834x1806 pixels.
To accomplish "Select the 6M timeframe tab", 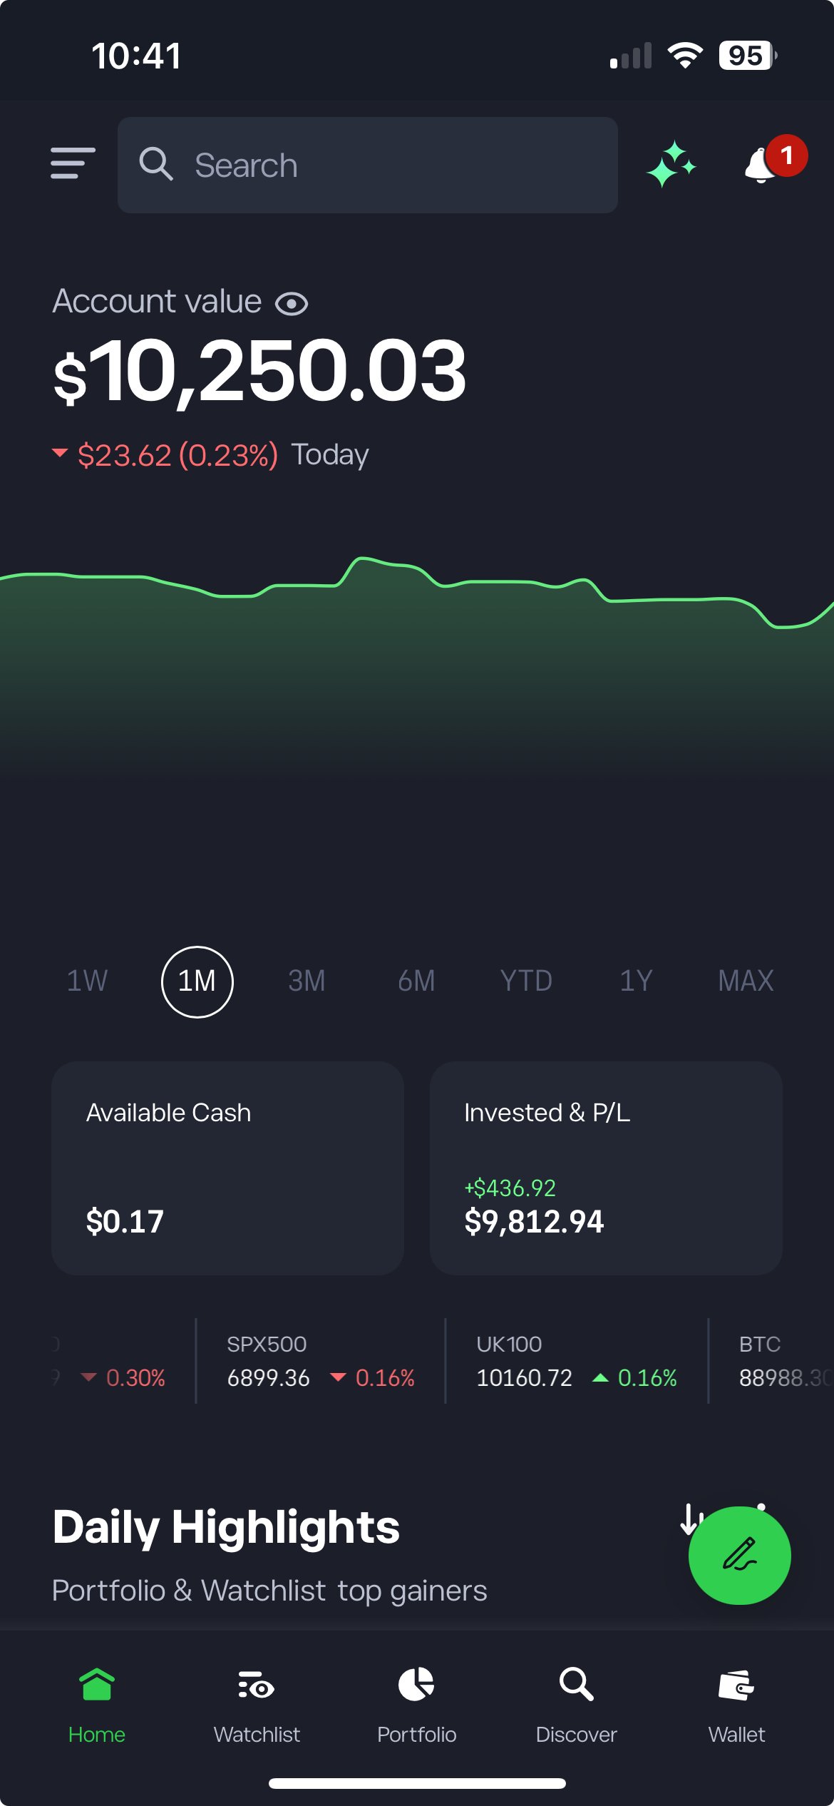I will (x=416, y=981).
